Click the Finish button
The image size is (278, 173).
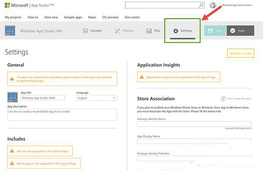pyautogui.click(x=241, y=31)
